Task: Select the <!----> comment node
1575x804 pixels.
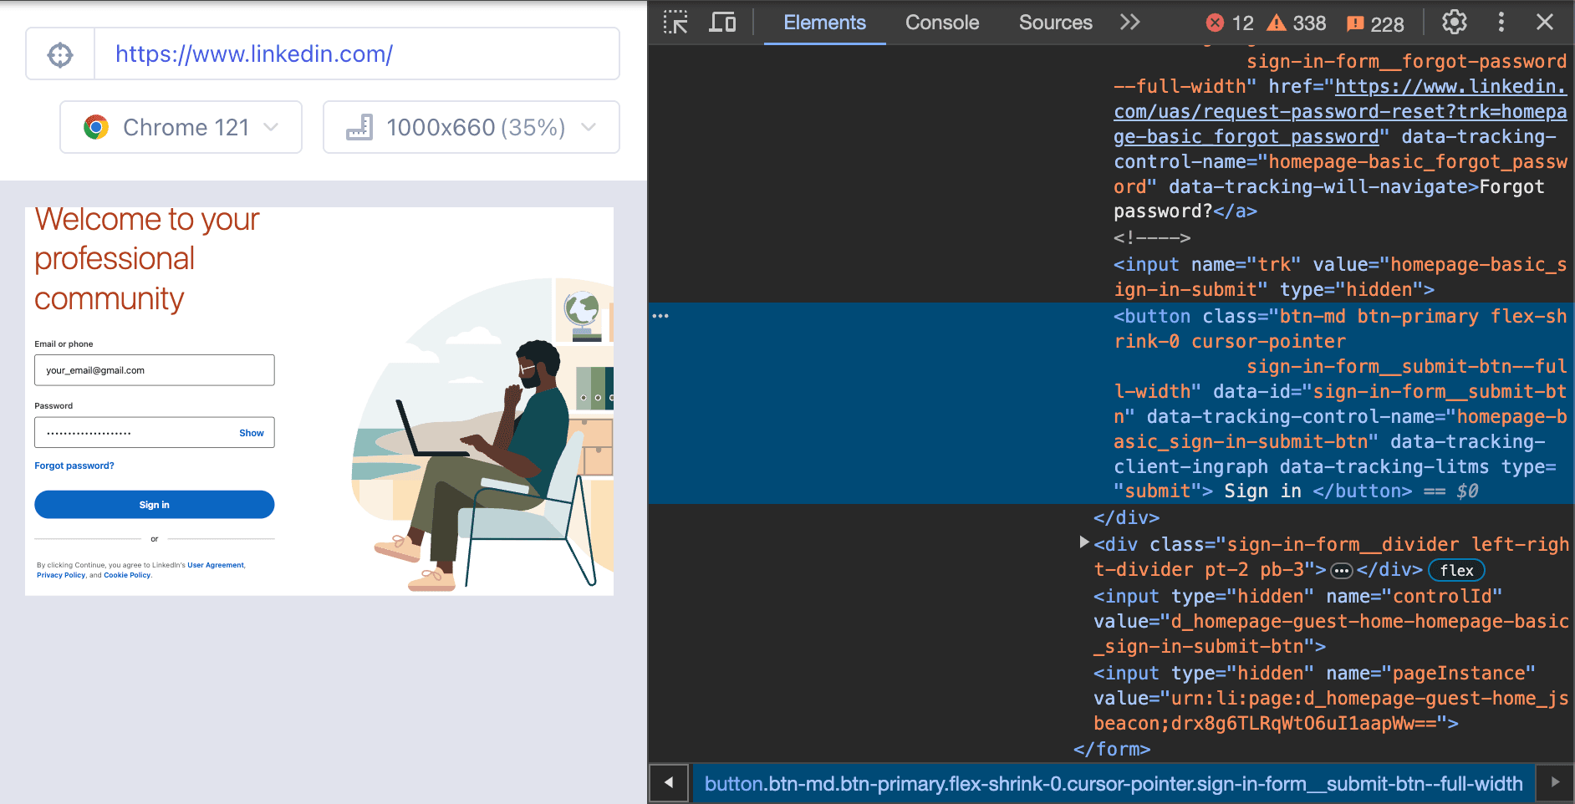Action: (x=1152, y=238)
